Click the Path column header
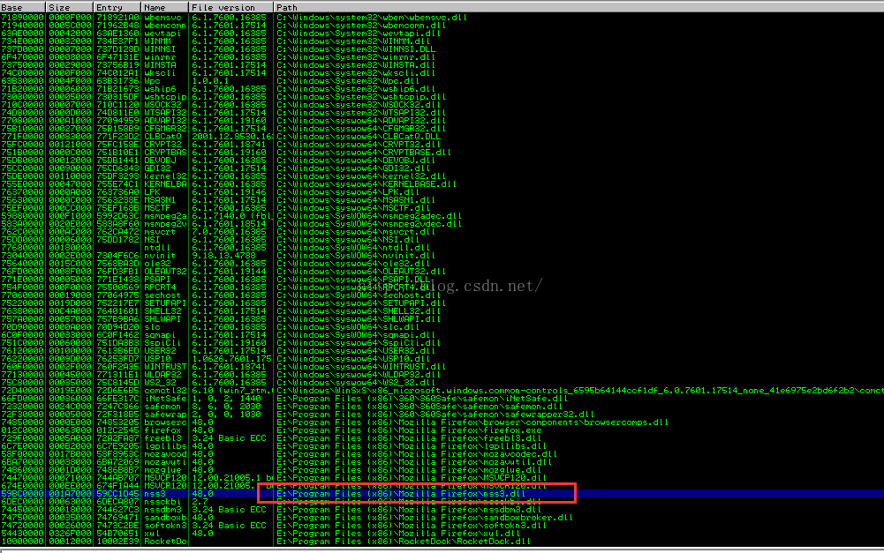 click(x=579, y=7)
